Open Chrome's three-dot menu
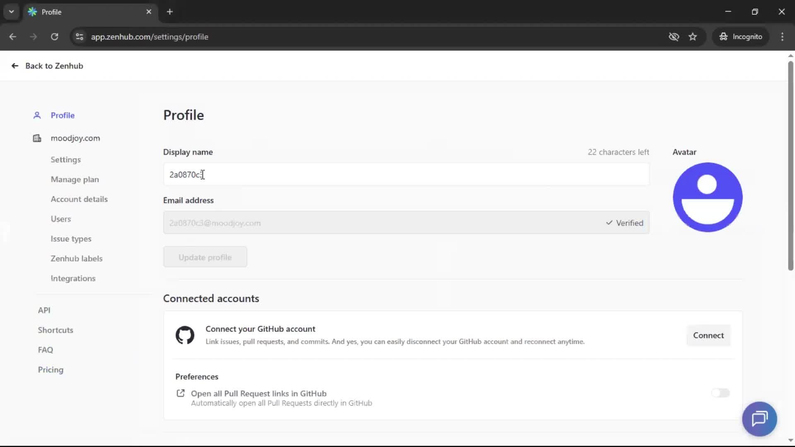 (783, 36)
